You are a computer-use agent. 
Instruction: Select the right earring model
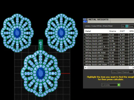(x=61, y=33)
